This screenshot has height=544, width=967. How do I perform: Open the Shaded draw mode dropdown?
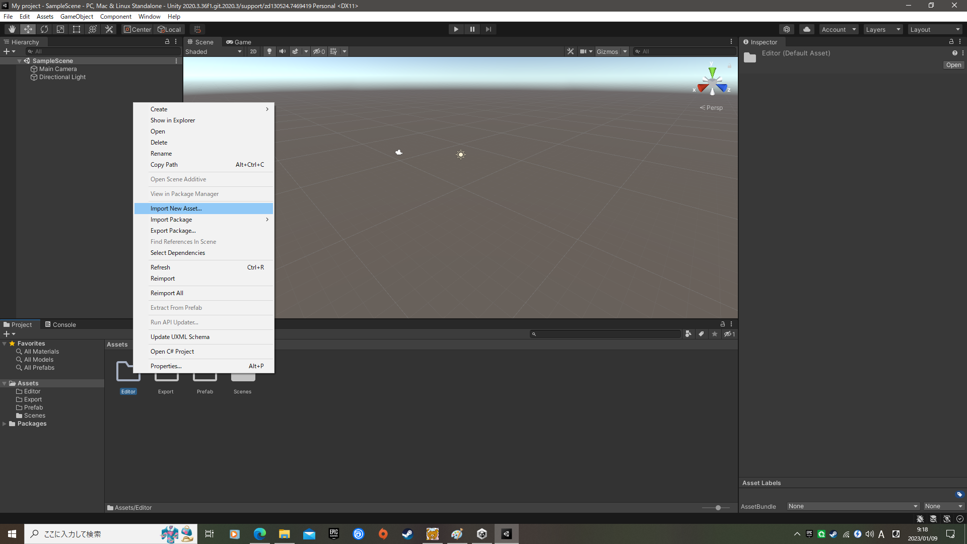coord(214,51)
